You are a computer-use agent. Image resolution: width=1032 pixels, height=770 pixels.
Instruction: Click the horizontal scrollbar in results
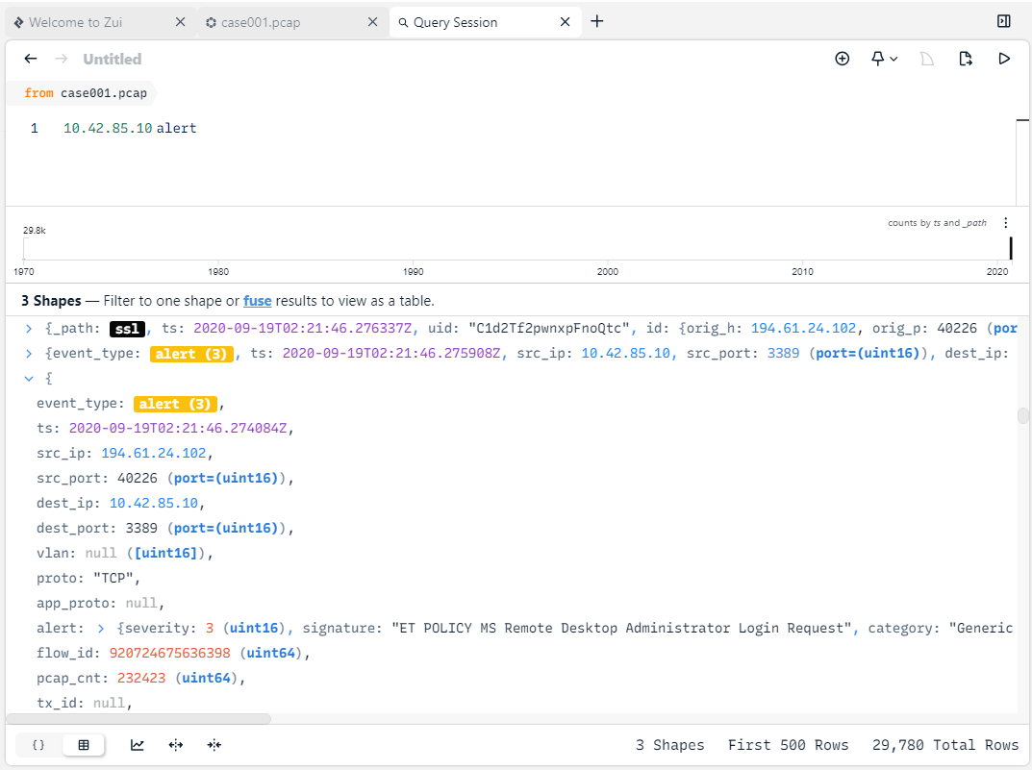pyautogui.click(x=138, y=718)
